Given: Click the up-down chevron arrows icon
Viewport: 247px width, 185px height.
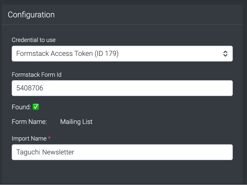Looking at the screenshot, I should (225, 54).
